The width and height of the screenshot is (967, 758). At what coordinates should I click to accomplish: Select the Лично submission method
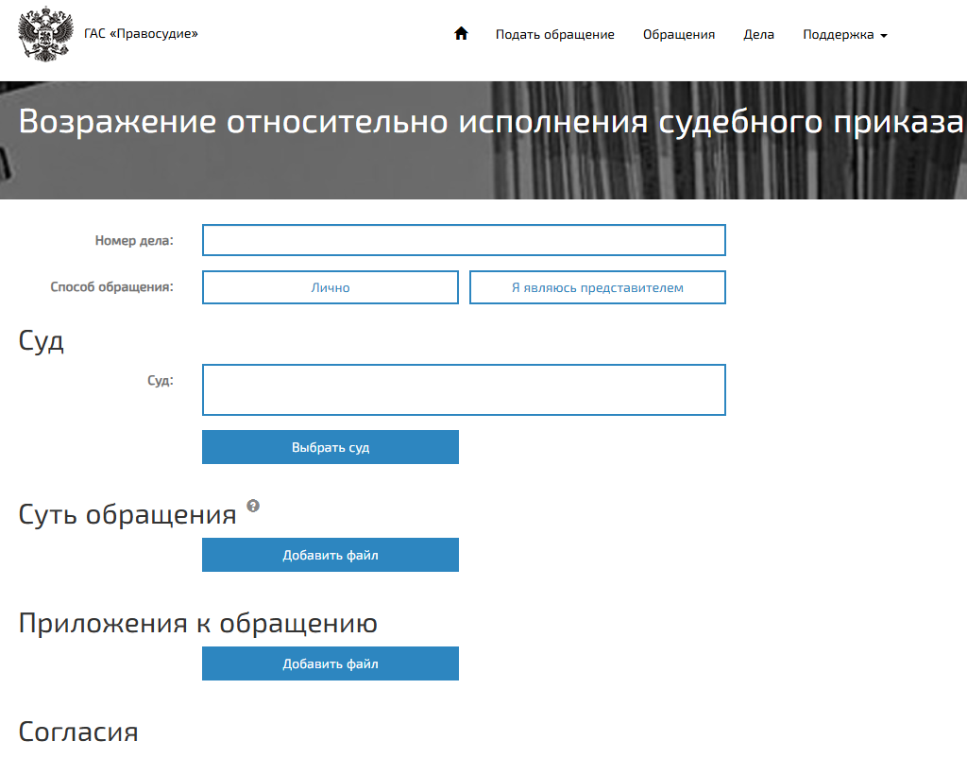[330, 286]
